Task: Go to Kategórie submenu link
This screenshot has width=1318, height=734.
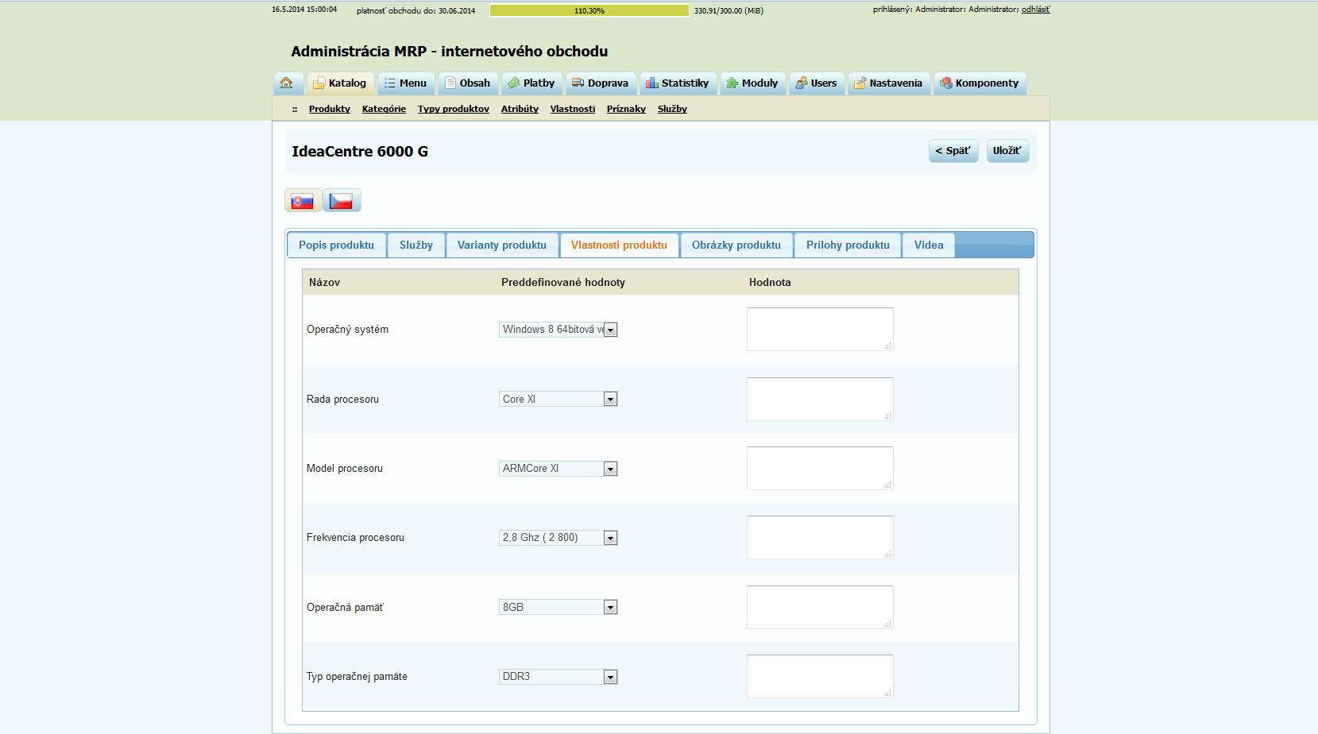Action: tap(384, 109)
